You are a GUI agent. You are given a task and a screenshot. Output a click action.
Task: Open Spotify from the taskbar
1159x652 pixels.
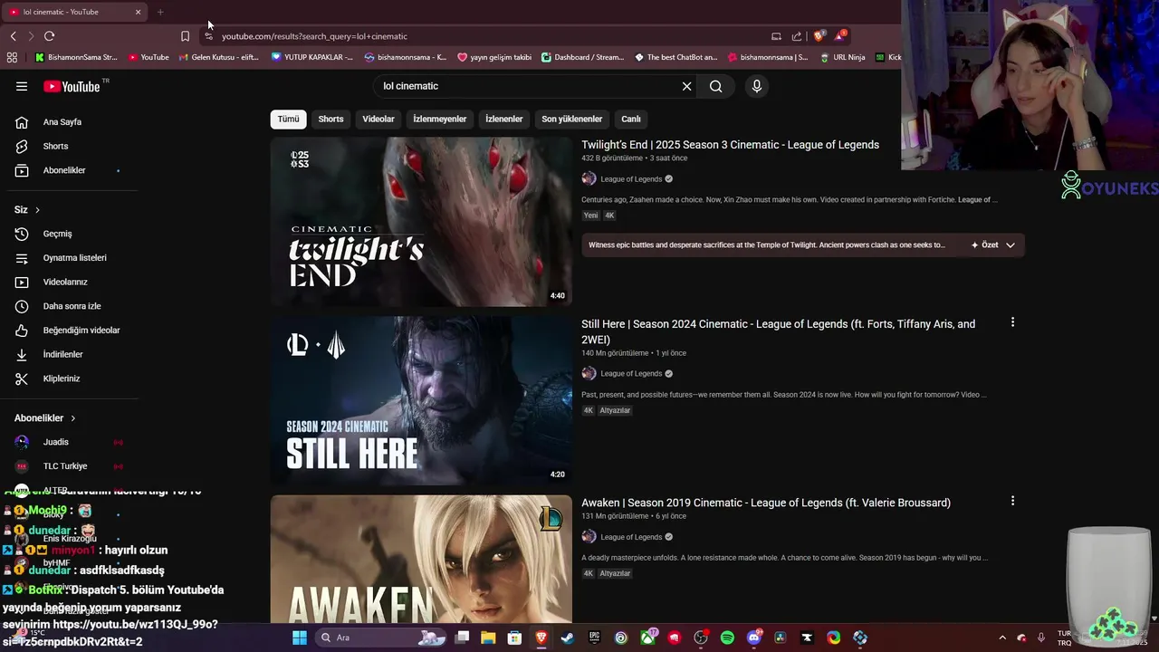click(727, 638)
